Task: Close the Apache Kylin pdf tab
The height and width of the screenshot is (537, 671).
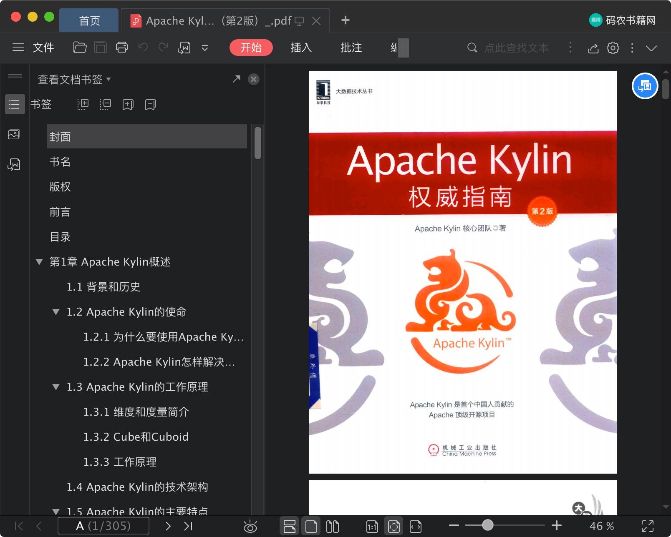Action: (316, 21)
